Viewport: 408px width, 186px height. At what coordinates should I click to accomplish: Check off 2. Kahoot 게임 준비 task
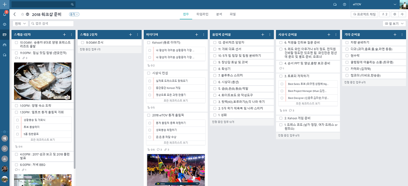pyautogui.click(x=281, y=118)
